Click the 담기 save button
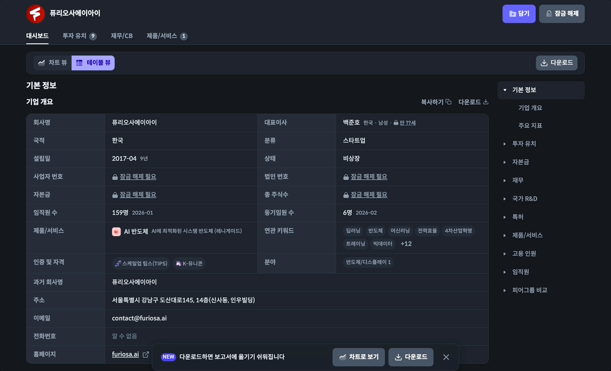 518,14
